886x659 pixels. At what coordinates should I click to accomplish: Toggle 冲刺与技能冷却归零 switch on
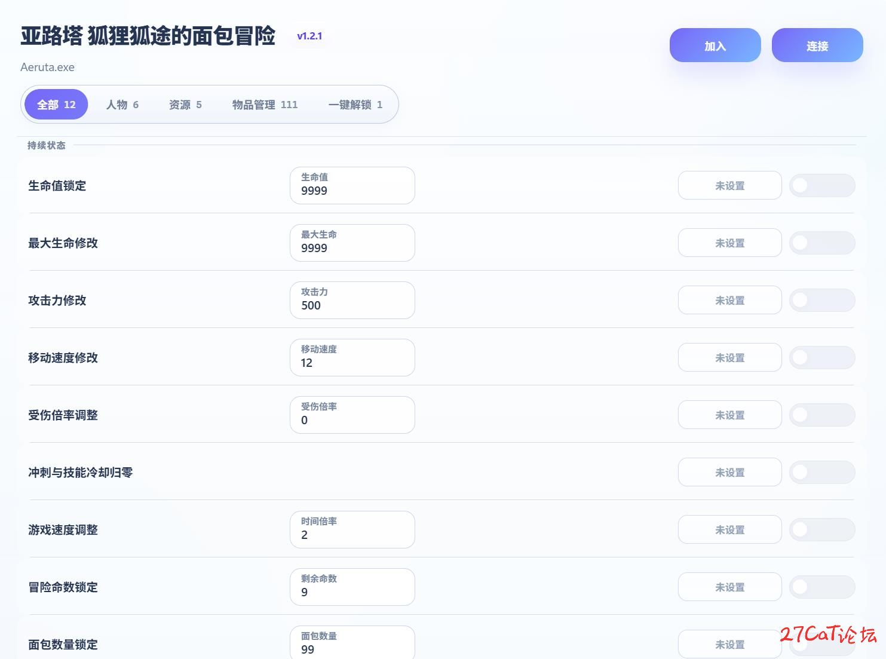tap(821, 473)
